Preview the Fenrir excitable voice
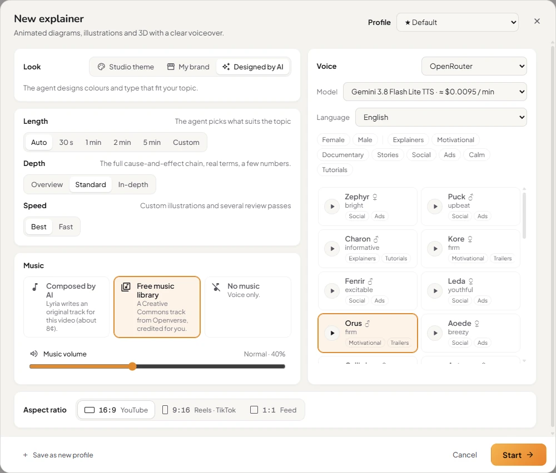556x473 pixels. click(x=332, y=291)
